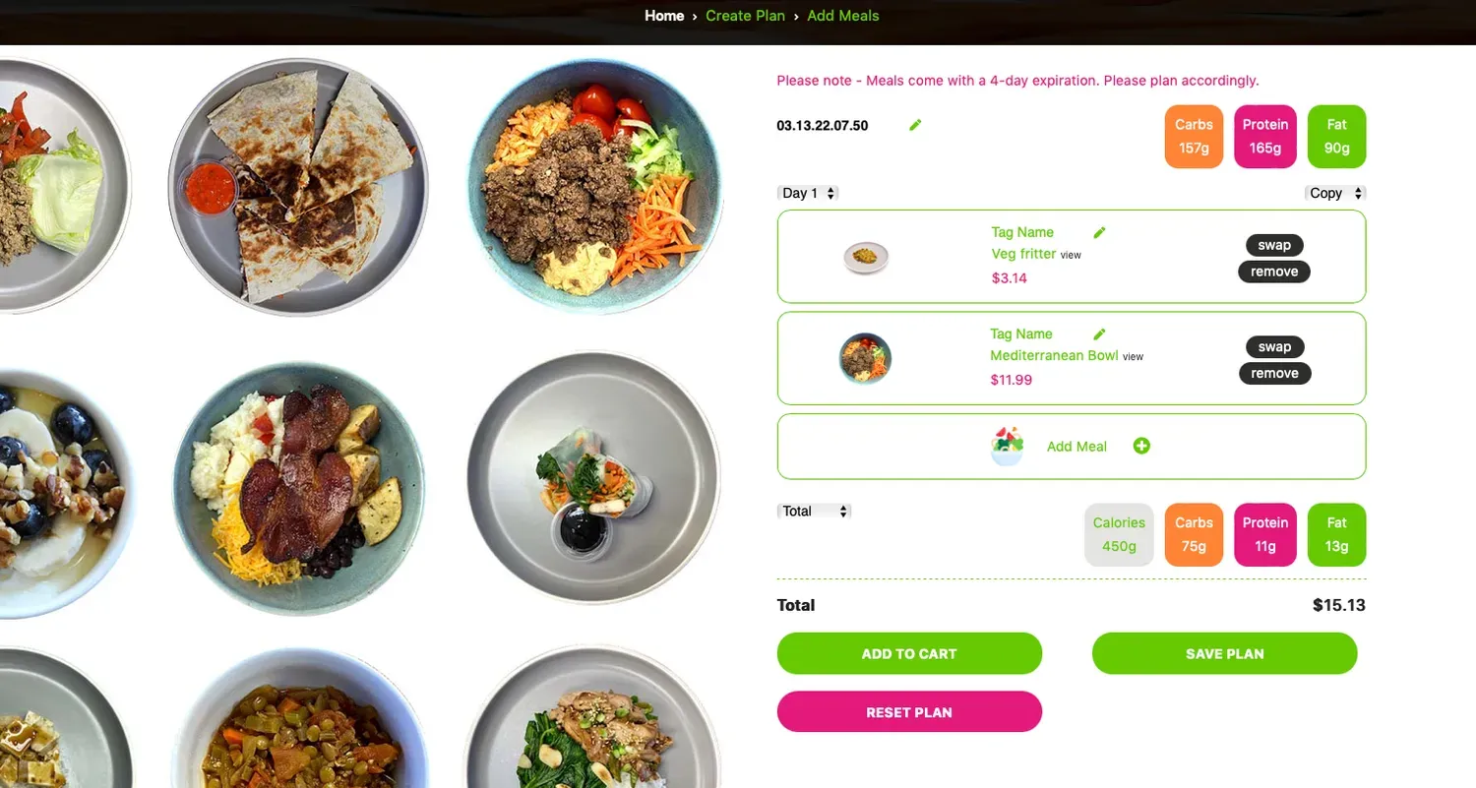Screen dimensions: 1476x788
Task: Navigate to Create Plan breadcrumb
Action: tap(745, 16)
